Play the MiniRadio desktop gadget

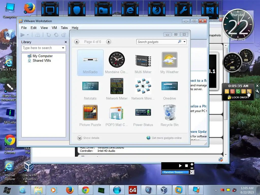180,166
